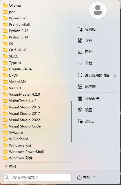This screenshot has height=185, width=121.
Task: Click the 吴兴松 user folder icon
Action: 80,29
